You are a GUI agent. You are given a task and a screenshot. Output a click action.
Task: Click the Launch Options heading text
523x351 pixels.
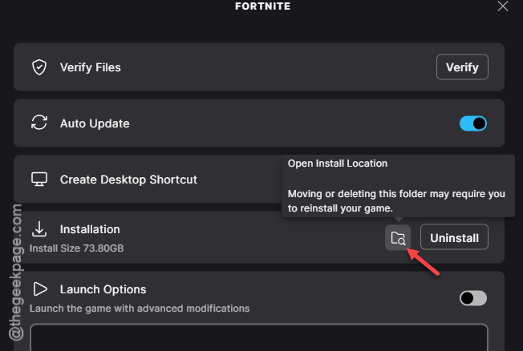click(103, 289)
